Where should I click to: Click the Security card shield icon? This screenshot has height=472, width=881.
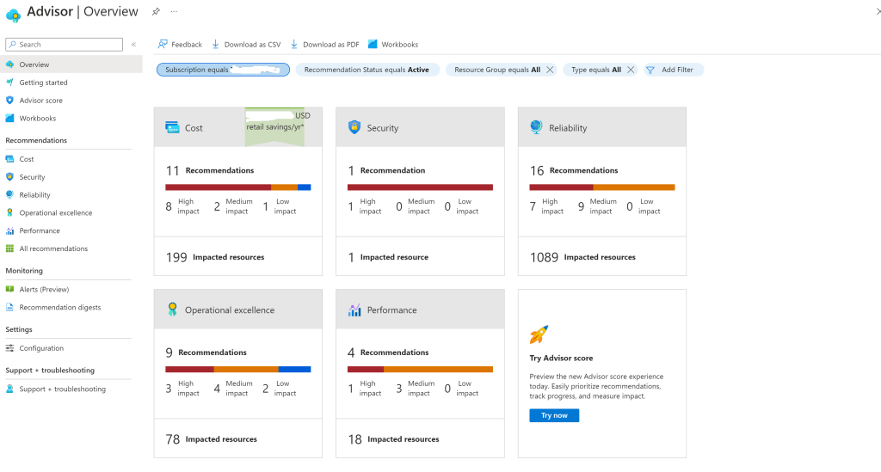[x=354, y=127]
